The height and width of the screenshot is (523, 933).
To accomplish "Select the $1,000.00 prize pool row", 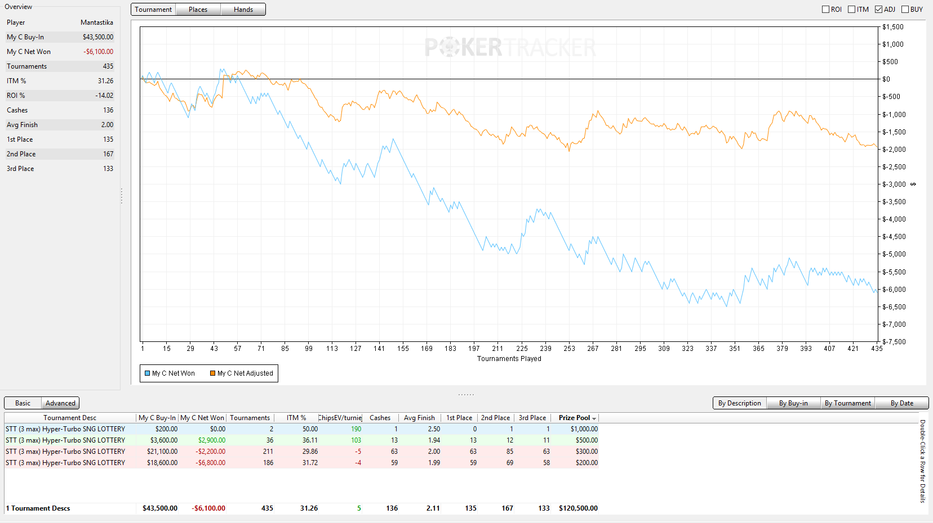I will pyautogui.click(x=301, y=429).
